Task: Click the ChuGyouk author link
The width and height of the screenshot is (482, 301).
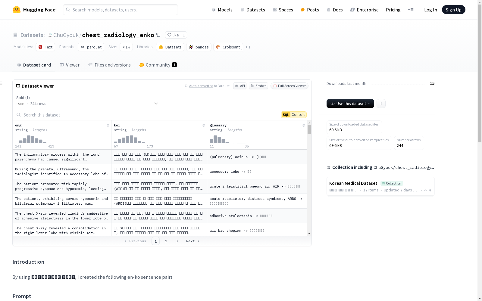Action: (x=66, y=35)
